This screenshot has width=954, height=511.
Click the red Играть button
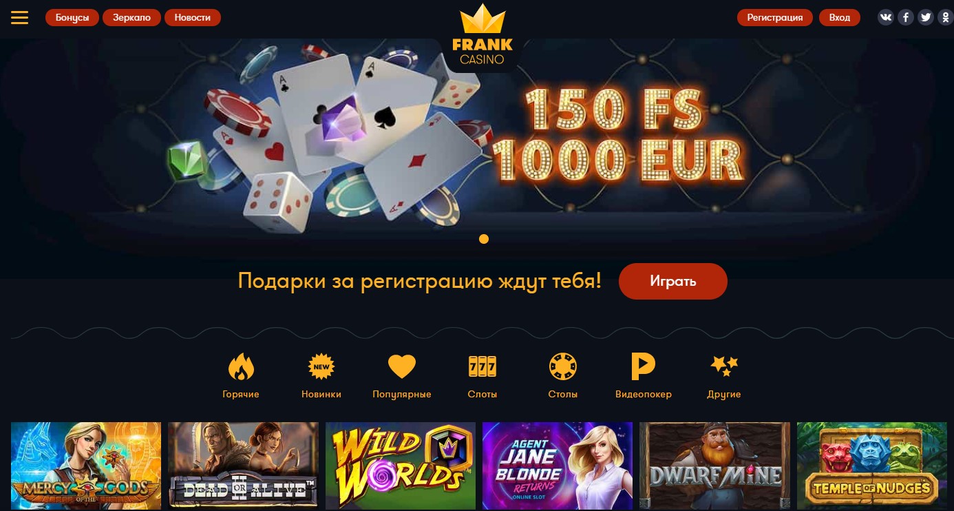[x=673, y=281]
